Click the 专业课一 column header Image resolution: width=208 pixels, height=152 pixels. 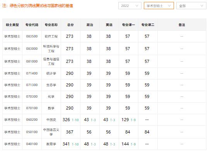[128, 25]
